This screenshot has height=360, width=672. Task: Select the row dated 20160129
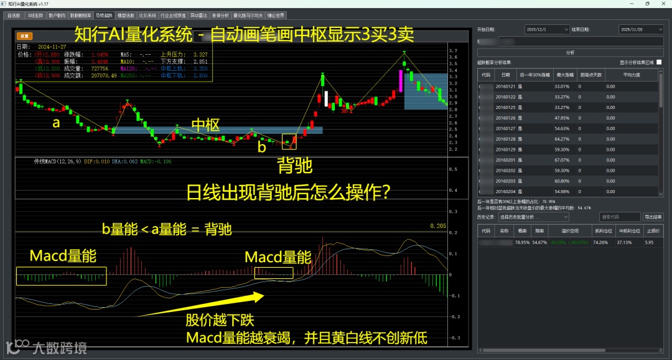pos(568,149)
